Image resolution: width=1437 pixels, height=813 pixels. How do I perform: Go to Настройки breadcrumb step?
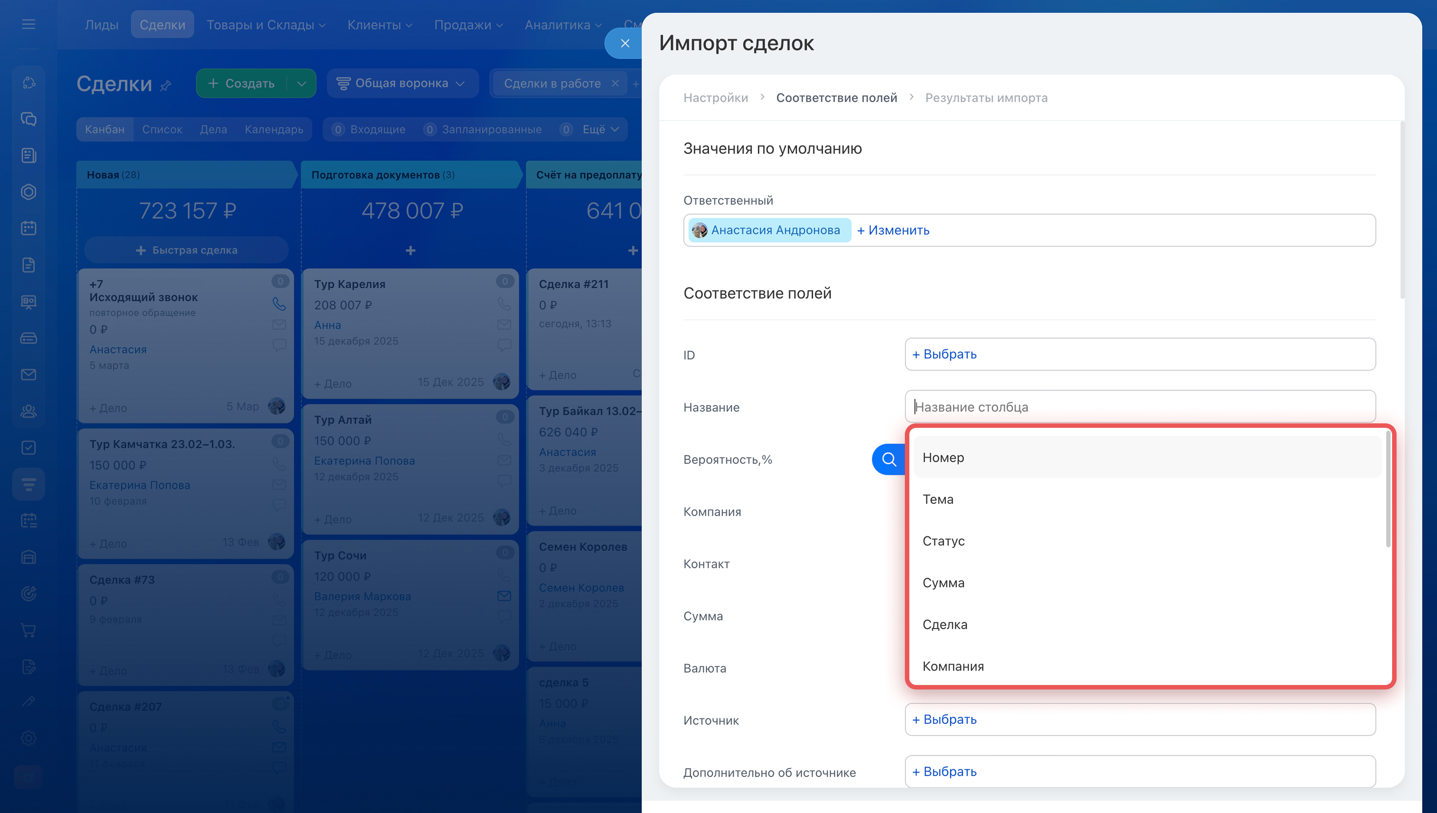point(716,98)
